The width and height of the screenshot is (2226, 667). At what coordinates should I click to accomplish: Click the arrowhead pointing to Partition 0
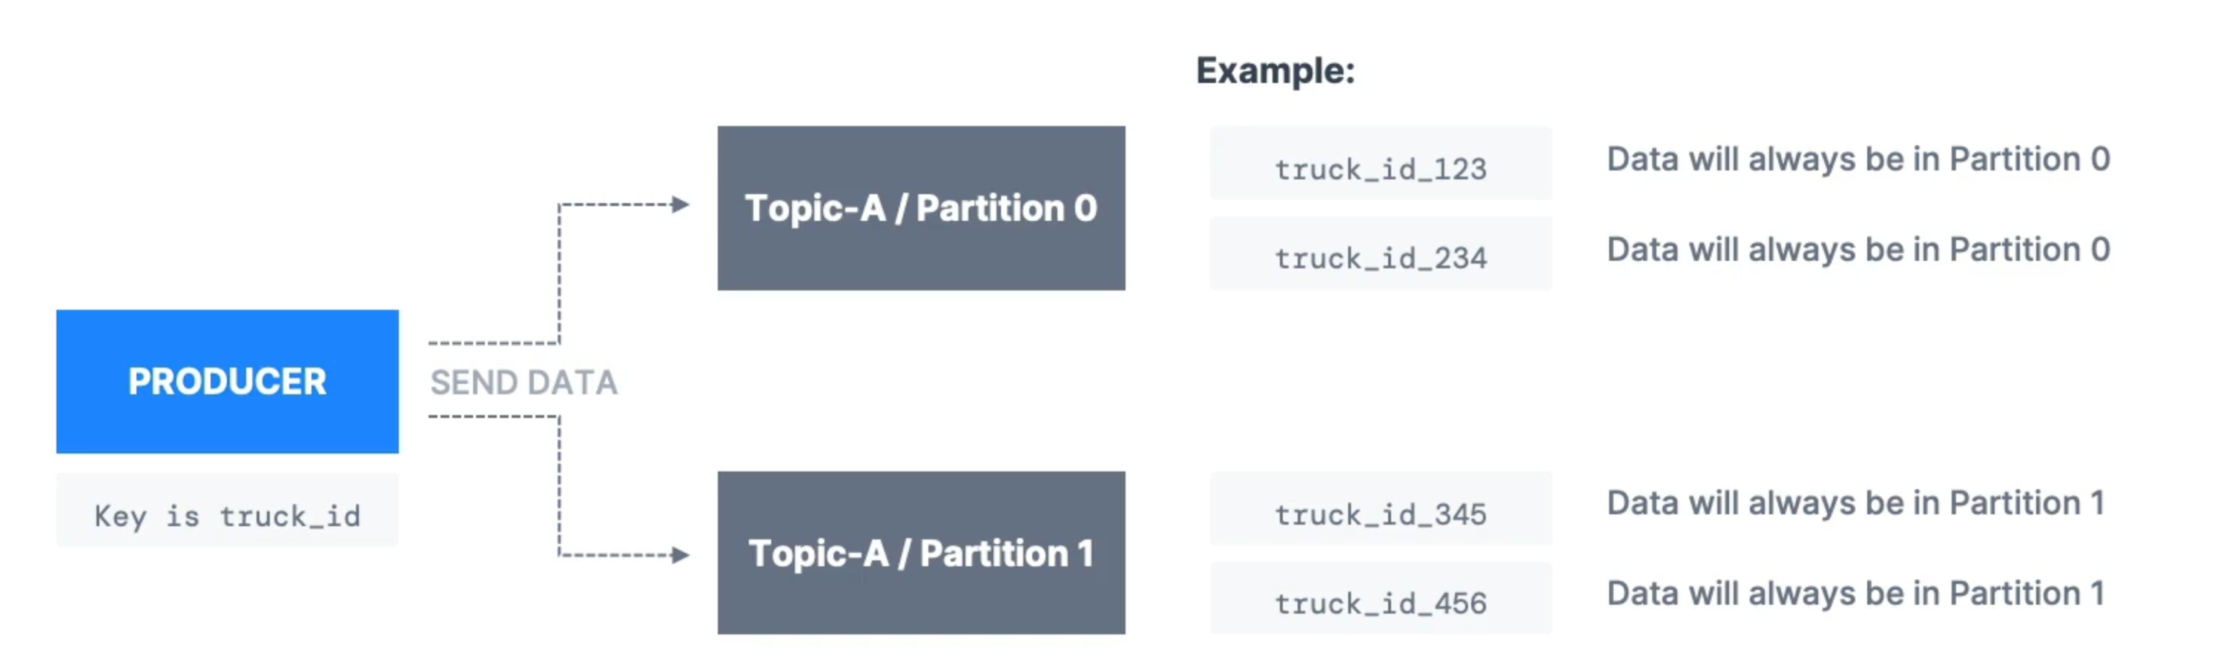[681, 205]
